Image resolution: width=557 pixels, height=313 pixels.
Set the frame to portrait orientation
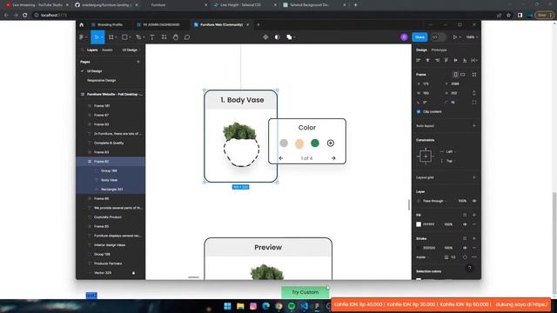(455, 75)
